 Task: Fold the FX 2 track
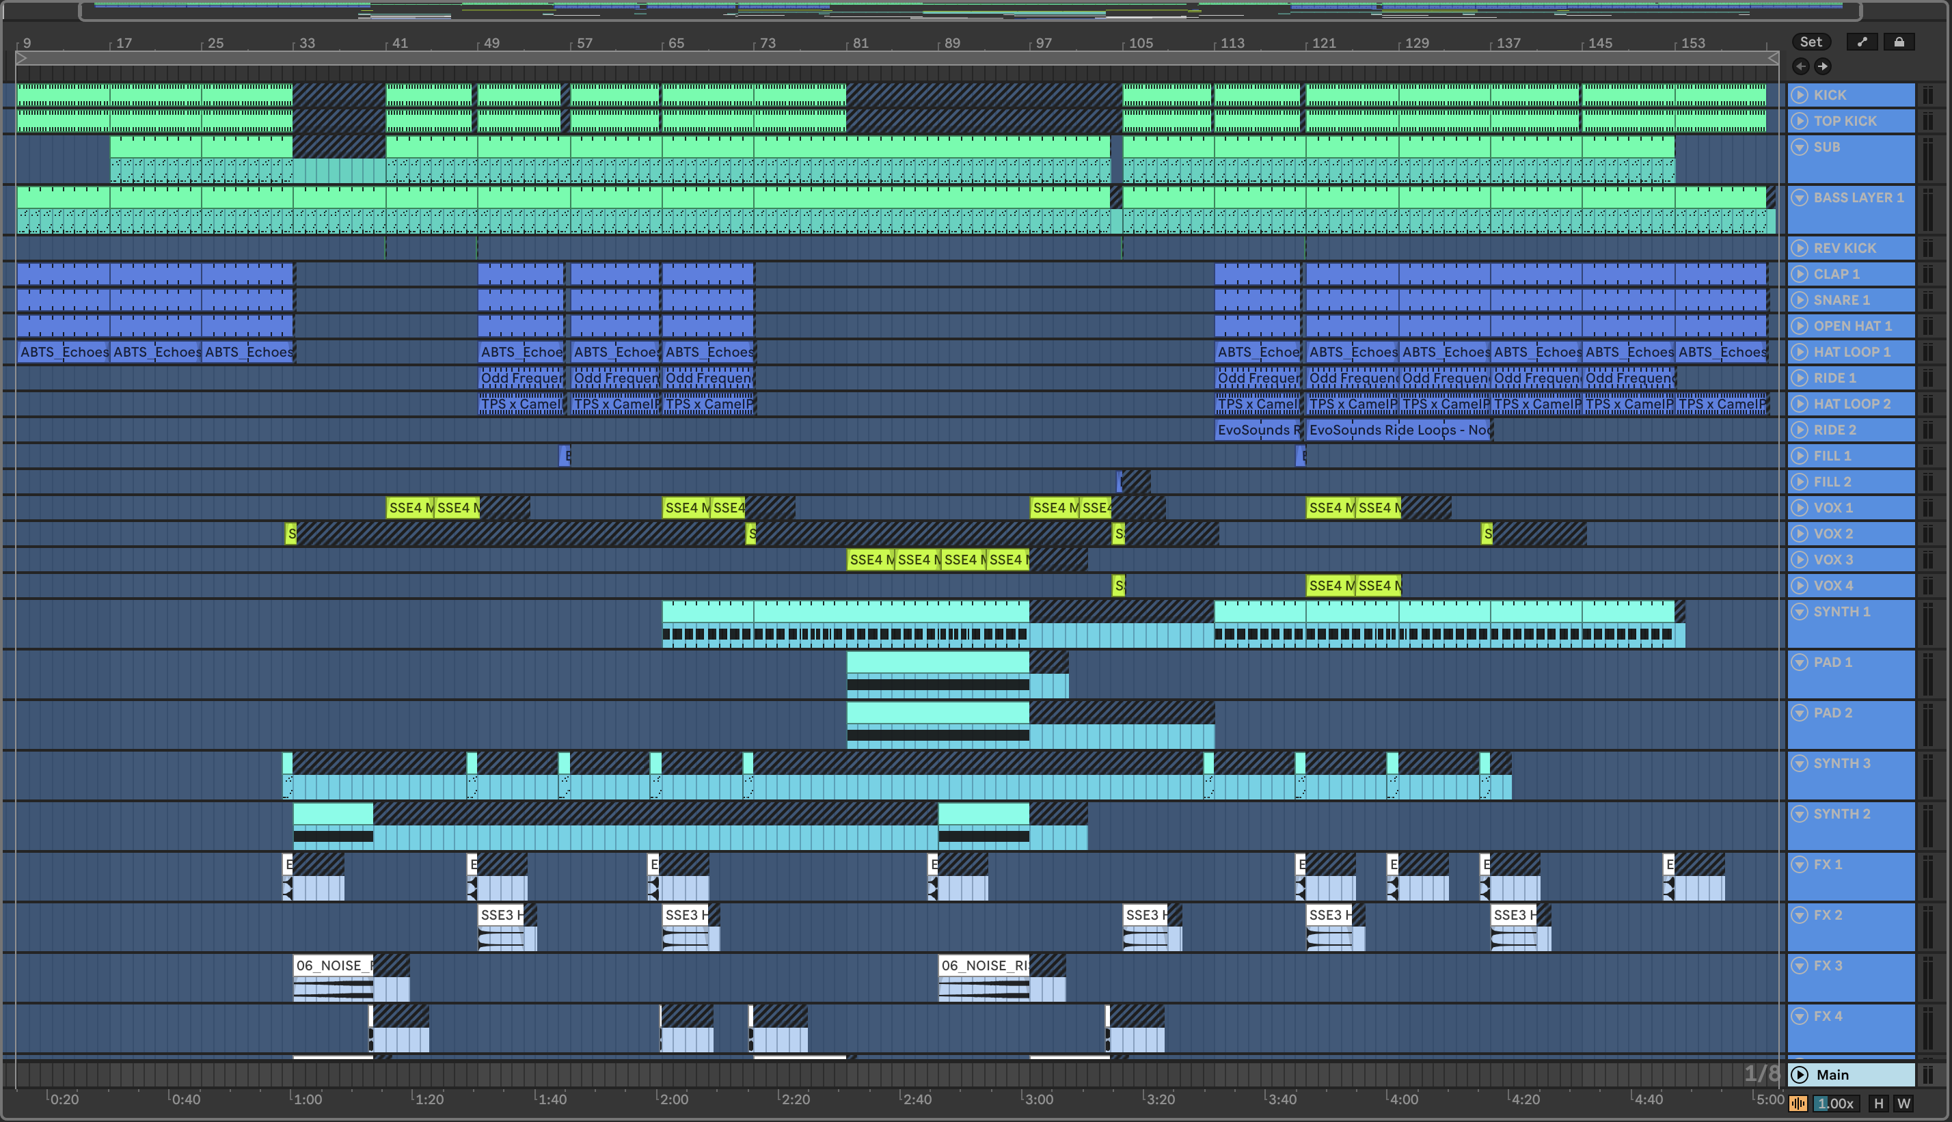(x=1800, y=916)
